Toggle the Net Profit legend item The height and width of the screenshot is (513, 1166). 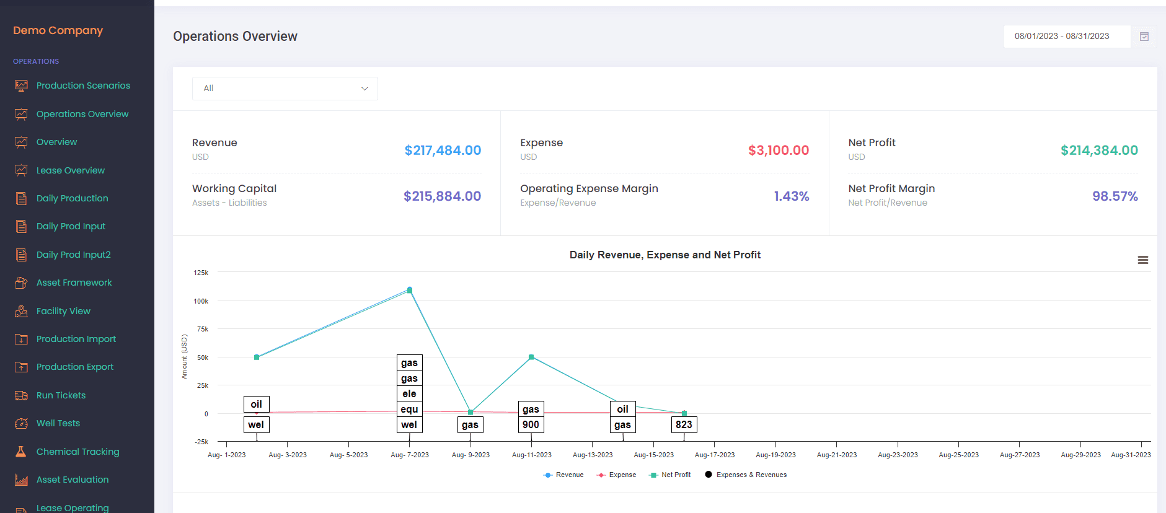(x=669, y=475)
